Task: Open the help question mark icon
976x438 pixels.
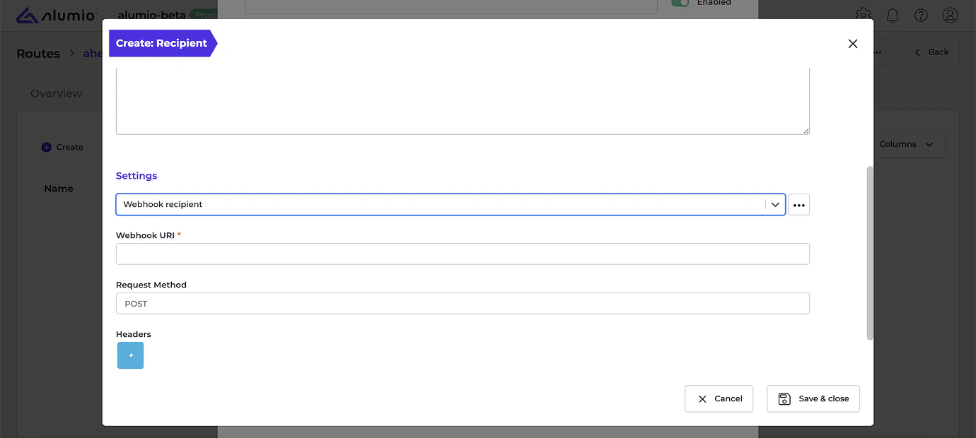Action: (x=921, y=15)
